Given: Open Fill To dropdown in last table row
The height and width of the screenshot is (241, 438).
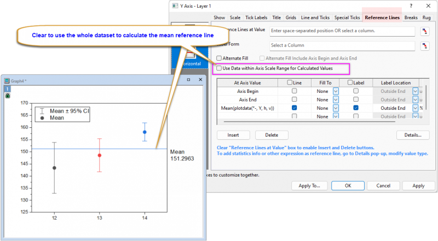Looking at the screenshot, I should pos(336,116).
